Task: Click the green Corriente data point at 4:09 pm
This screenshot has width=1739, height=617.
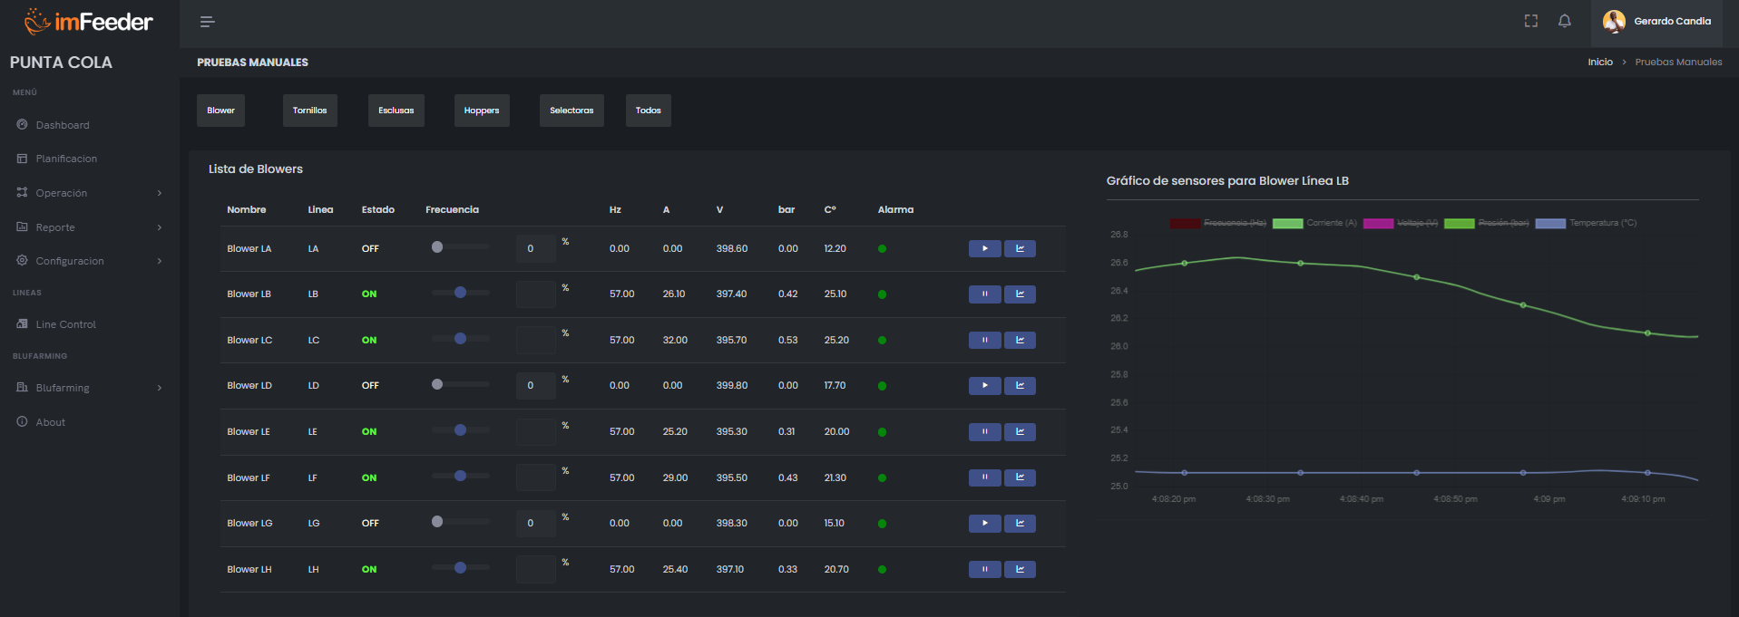Action: coord(1523,305)
